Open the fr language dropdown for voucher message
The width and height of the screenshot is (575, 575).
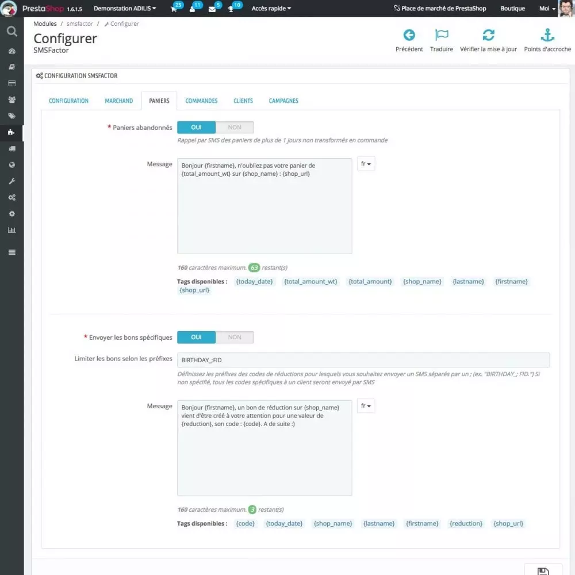[x=366, y=405]
